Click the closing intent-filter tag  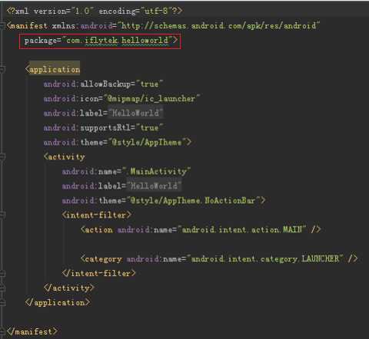tap(98, 273)
